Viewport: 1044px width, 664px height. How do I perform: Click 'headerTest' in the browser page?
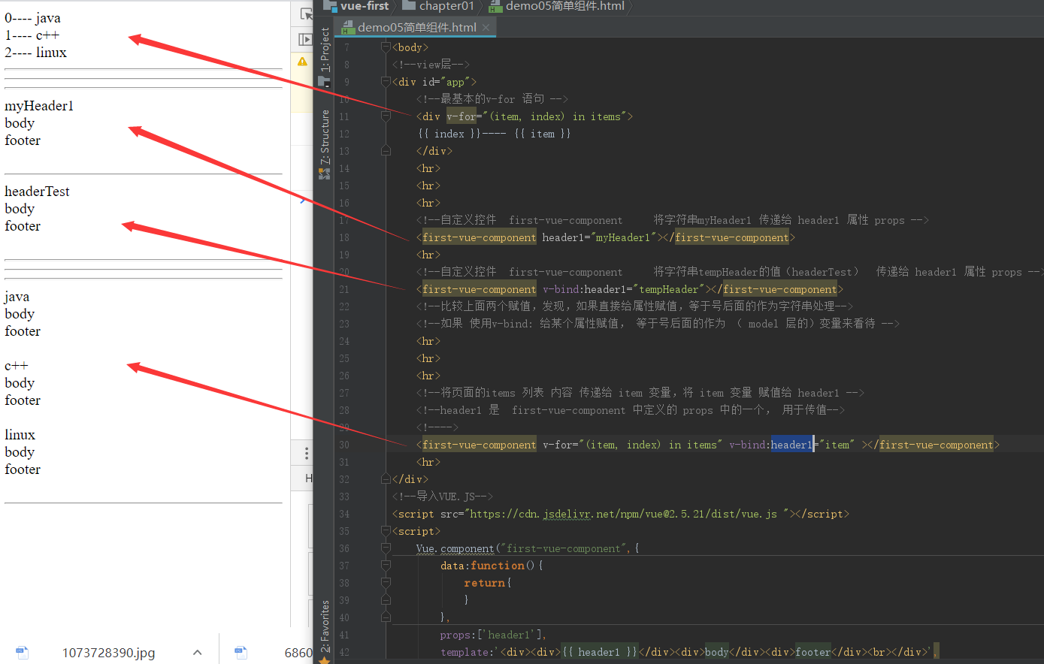[37, 192]
